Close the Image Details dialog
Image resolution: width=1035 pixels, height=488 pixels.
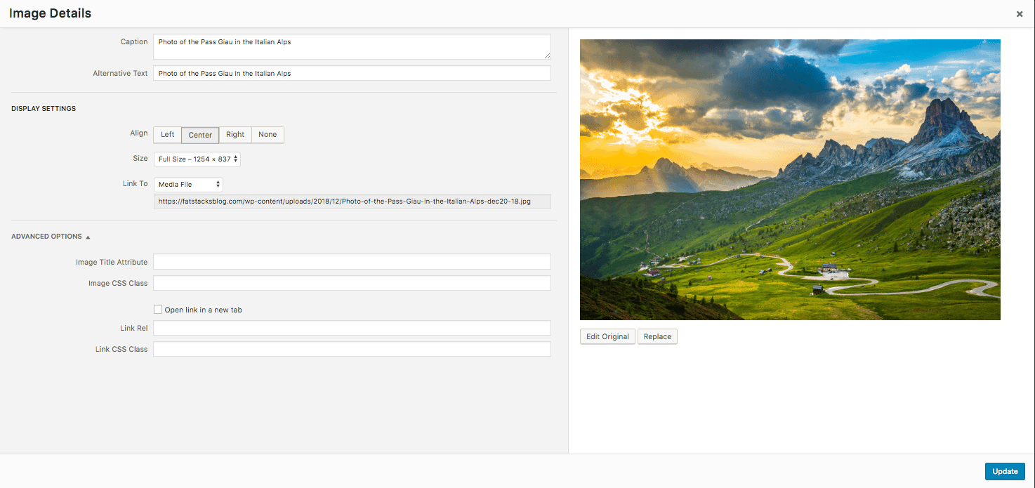pyautogui.click(x=1019, y=14)
